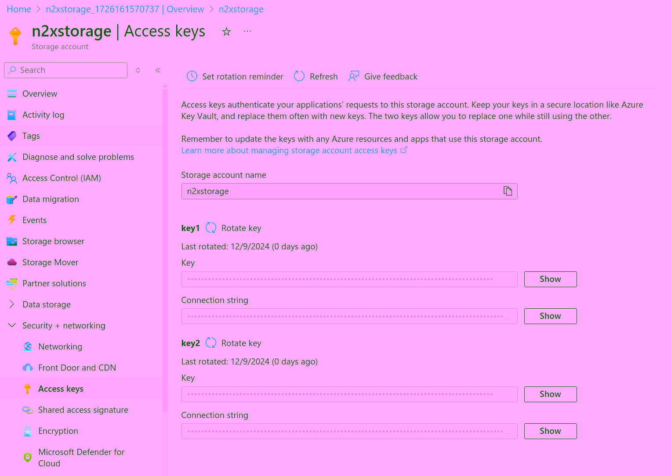Click the Diagnose and solve problems wrench icon
The image size is (671, 476).
[12, 157]
